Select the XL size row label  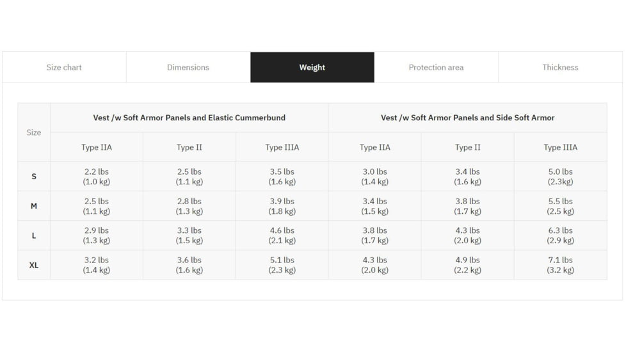pos(34,265)
